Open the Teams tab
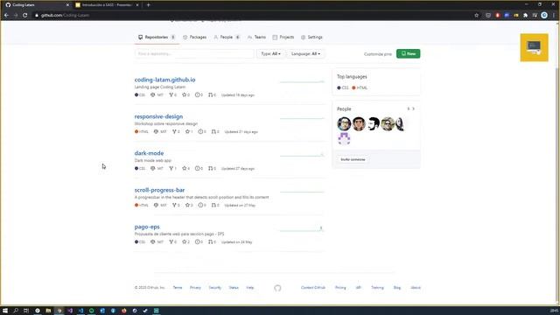560x315 pixels. tap(256, 37)
